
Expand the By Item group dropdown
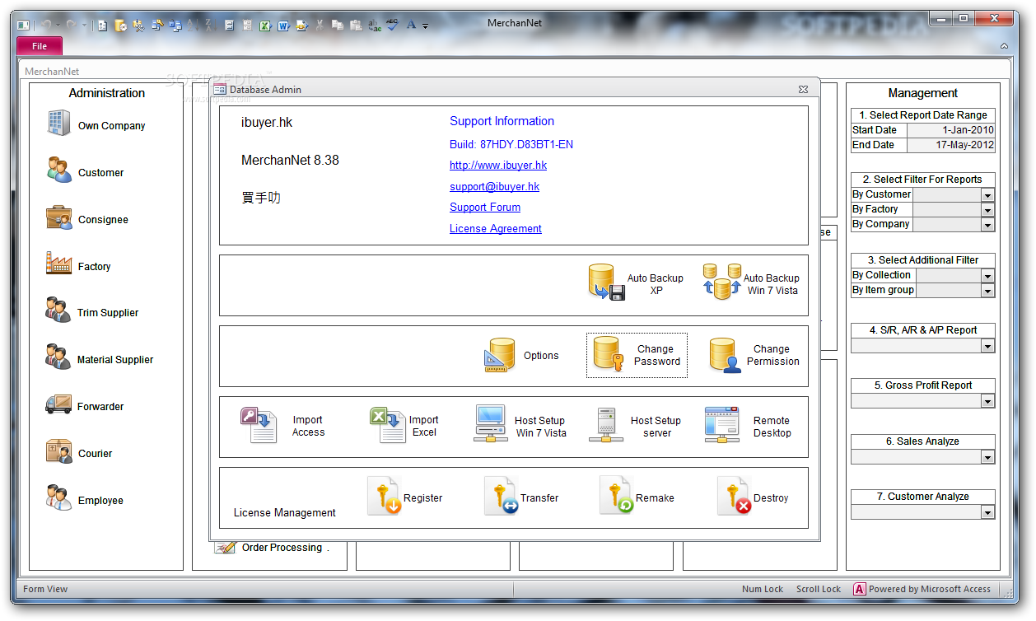988,291
